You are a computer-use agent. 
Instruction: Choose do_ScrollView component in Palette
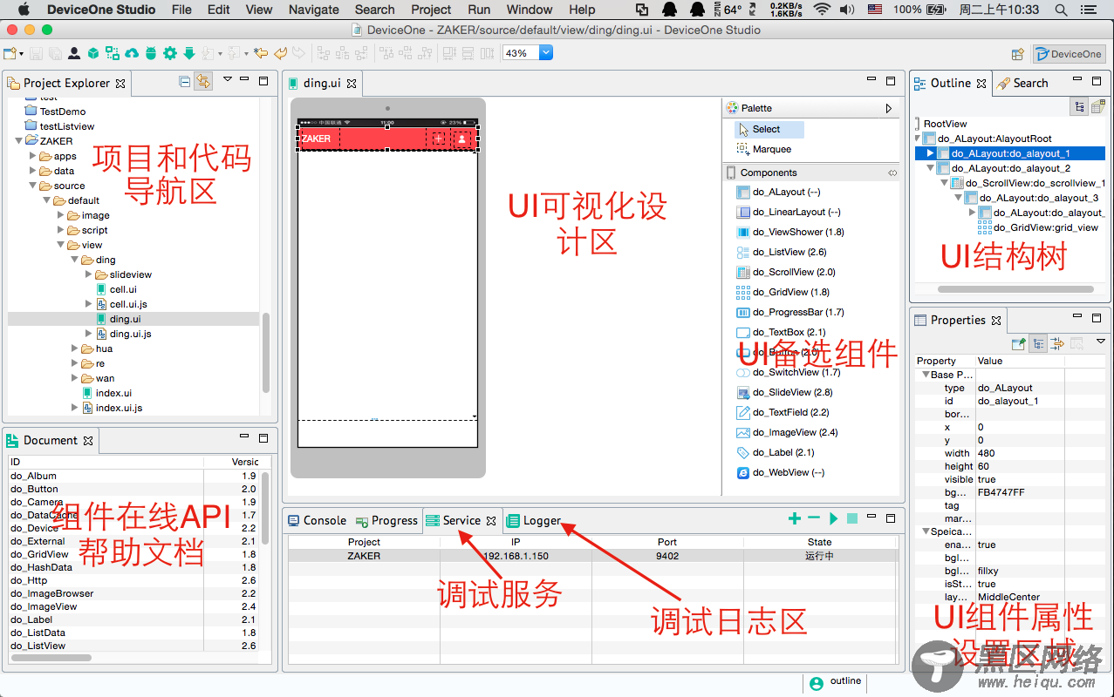click(x=786, y=272)
